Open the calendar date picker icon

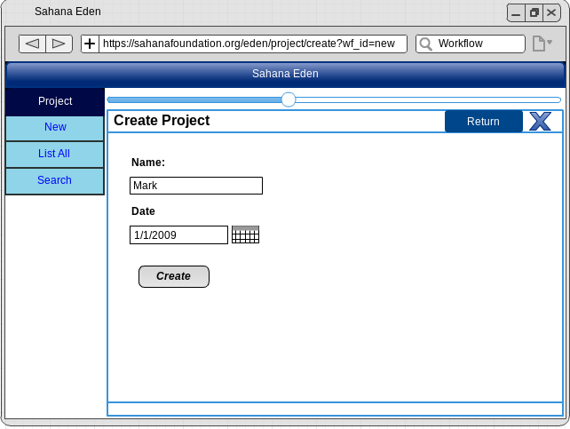245,234
